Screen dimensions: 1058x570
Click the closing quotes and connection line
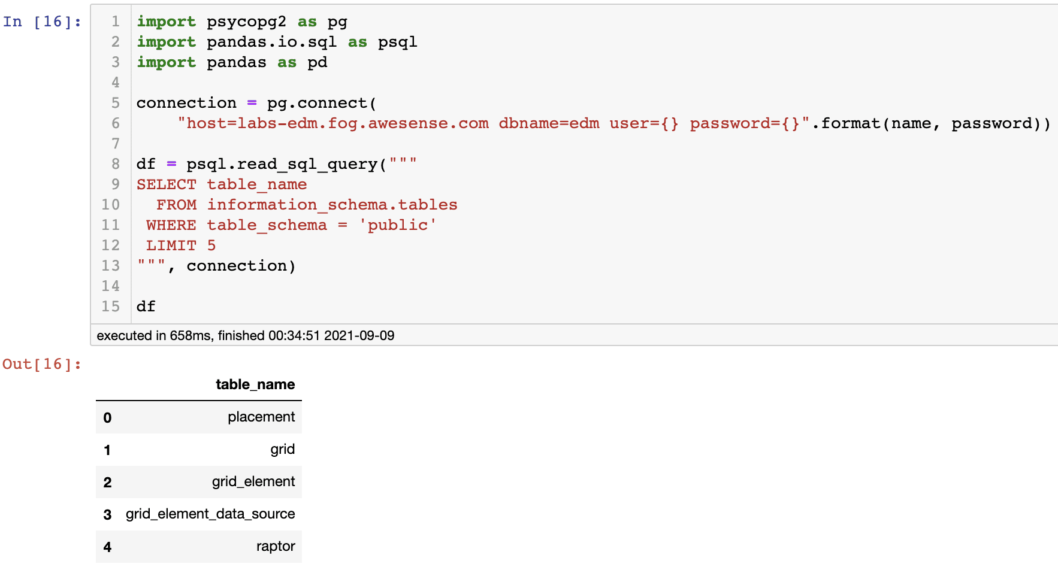pyautogui.click(x=216, y=266)
